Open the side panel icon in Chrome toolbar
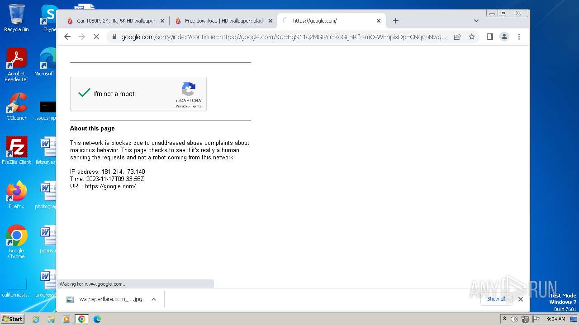This screenshot has width=579, height=325. tap(489, 37)
